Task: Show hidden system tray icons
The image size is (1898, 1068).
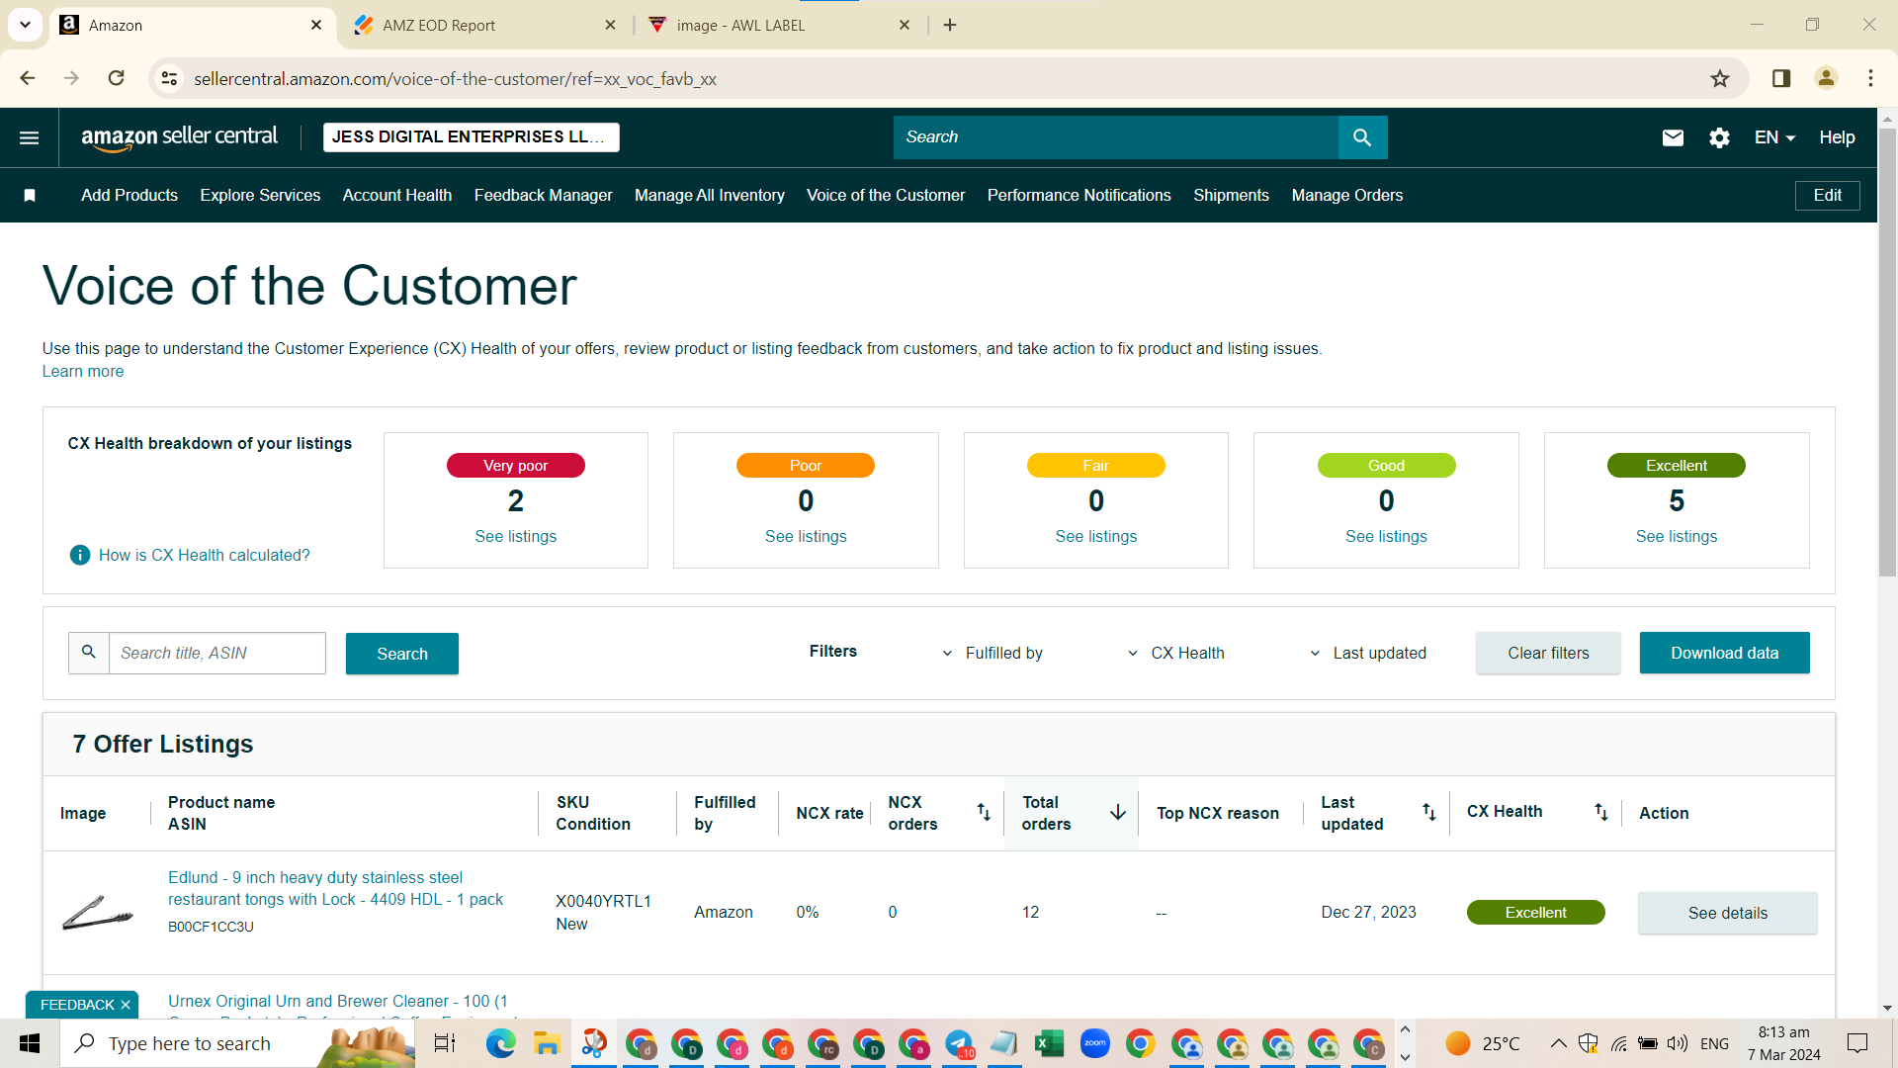Action: point(1558,1043)
